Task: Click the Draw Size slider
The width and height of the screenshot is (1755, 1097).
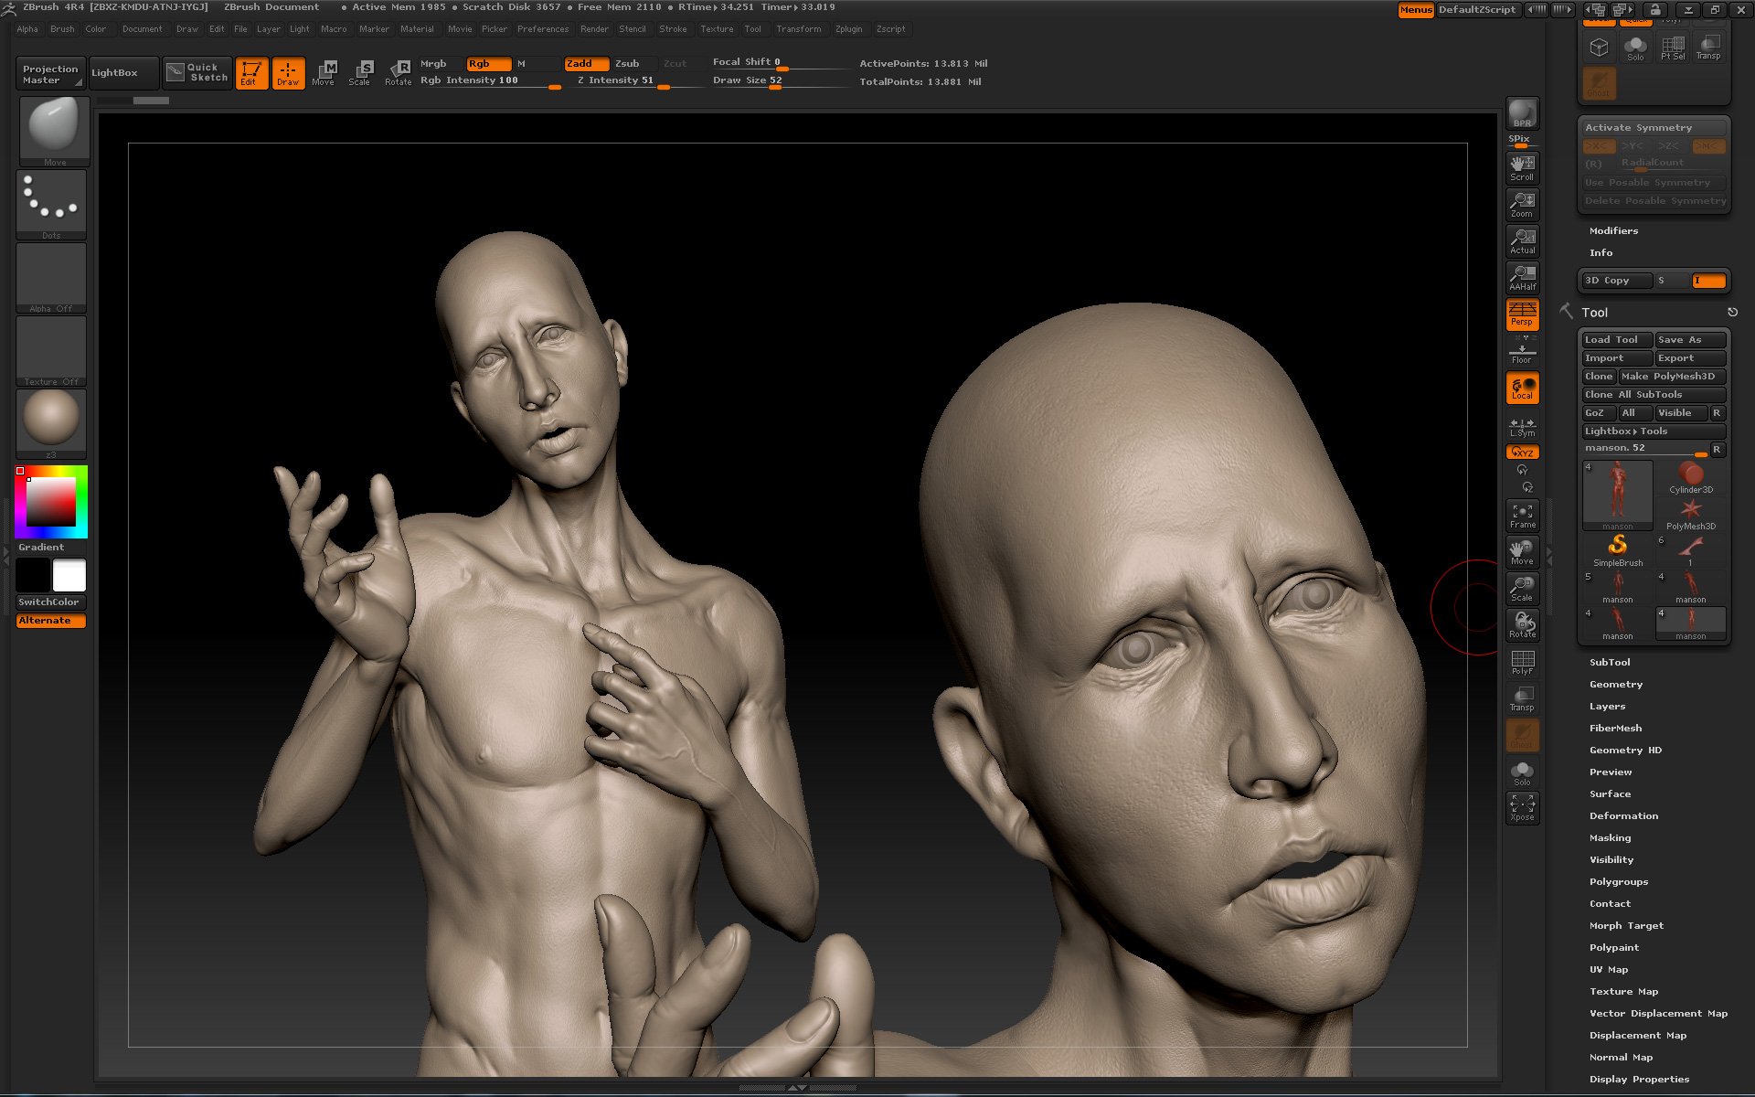Action: click(x=782, y=81)
